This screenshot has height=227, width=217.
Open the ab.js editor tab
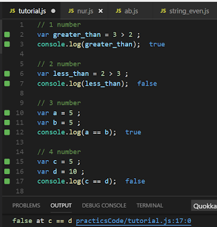tap(130, 11)
